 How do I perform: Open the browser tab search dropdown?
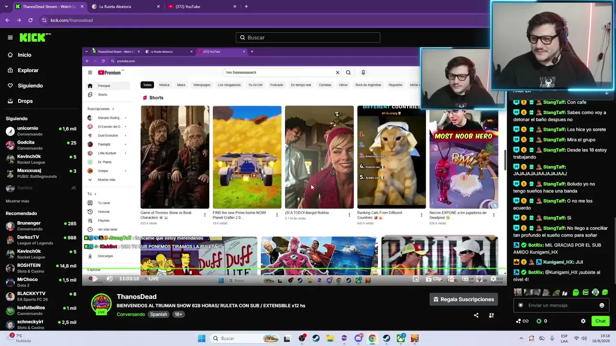click(x=6, y=7)
